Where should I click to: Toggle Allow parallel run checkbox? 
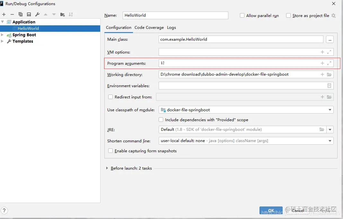point(242,15)
